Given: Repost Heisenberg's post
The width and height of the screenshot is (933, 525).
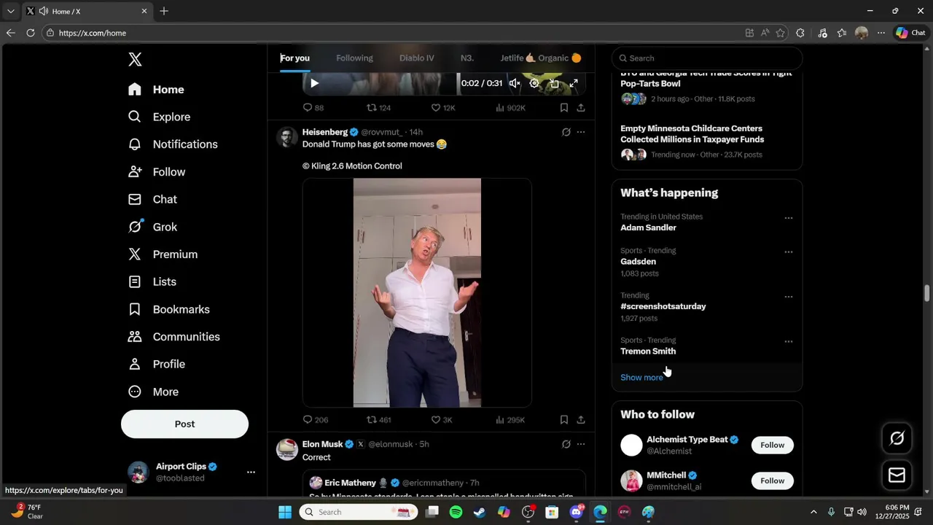Looking at the screenshot, I should [378, 420].
